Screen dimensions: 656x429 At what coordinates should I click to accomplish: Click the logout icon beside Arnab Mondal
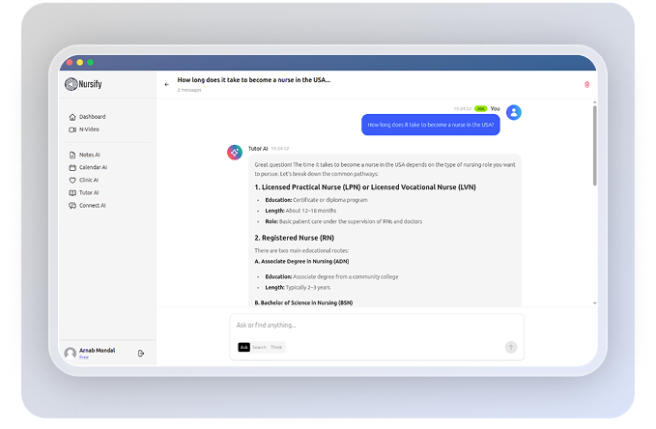(x=141, y=354)
